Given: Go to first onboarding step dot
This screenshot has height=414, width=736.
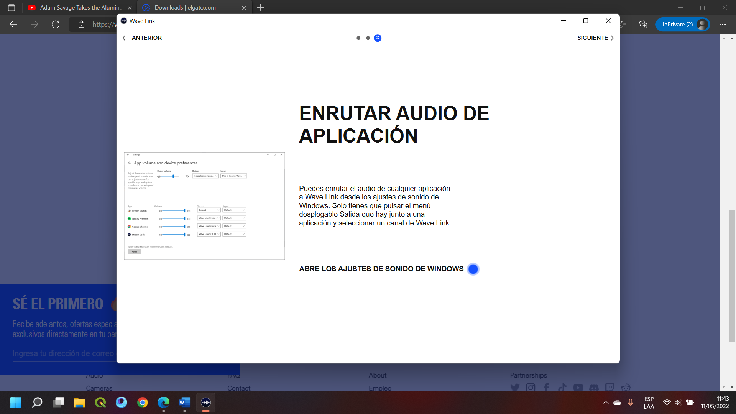Looking at the screenshot, I should tap(358, 38).
